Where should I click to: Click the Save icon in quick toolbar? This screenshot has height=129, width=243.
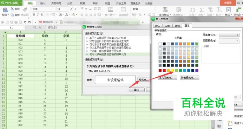(x=7, y=22)
